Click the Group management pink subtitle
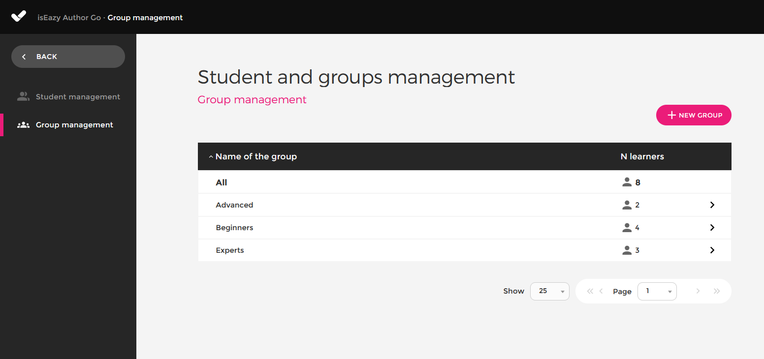This screenshot has height=359, width=764. tap(252, 100)
